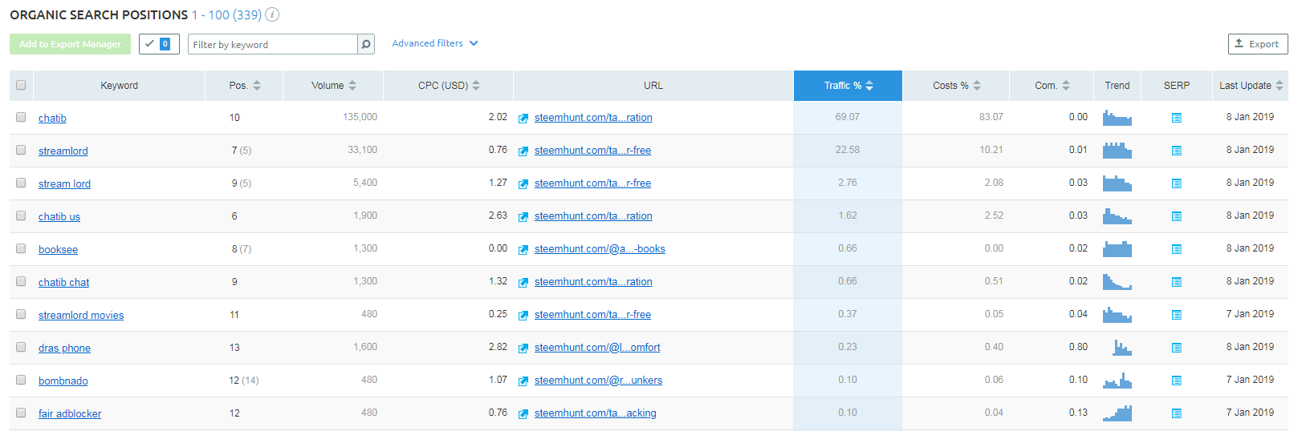Viewport: 1298px width, 431px height.
Task: Click the Keyword column header
Action: tap(119, 86)
